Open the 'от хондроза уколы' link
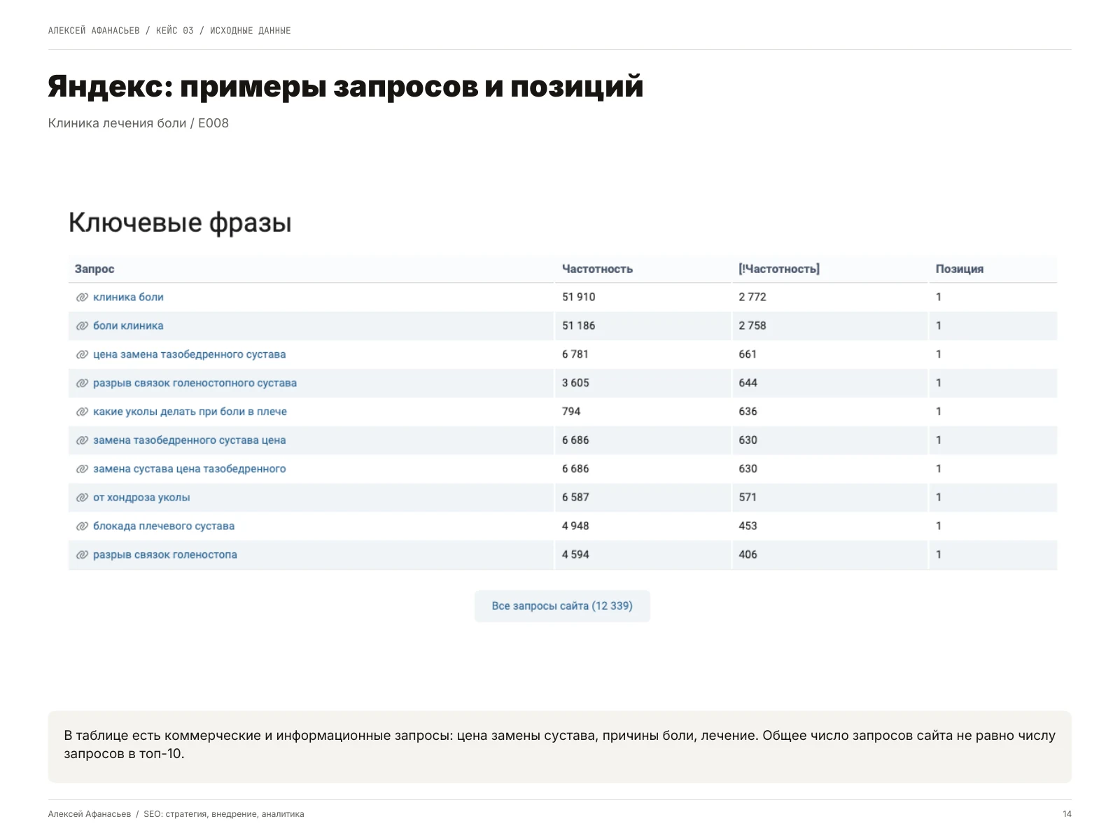Image resolution: width=1120 pixels, height=840 pixels. (x=141, y=498)
